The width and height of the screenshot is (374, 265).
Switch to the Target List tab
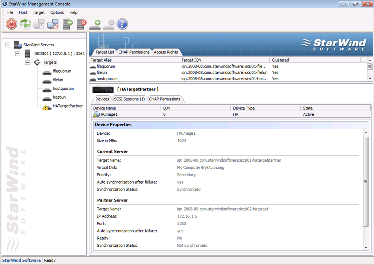[105, 52]
